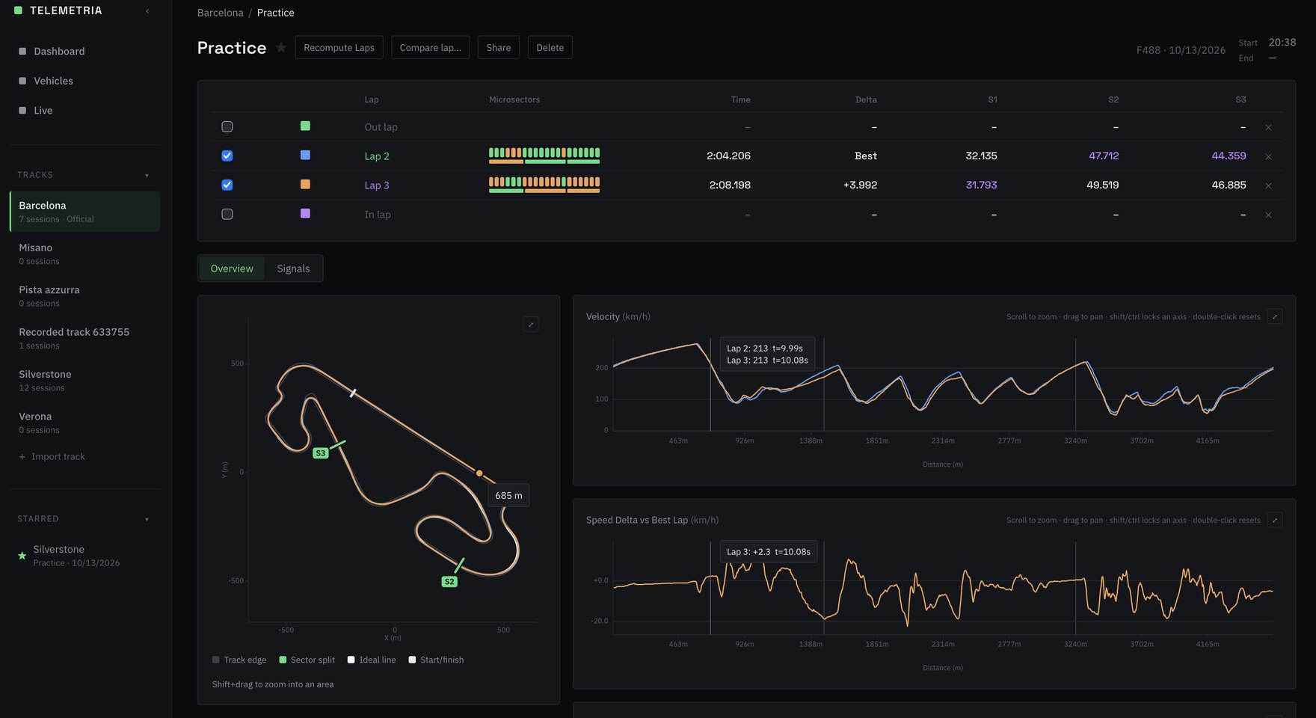Click the orange Lap 3 color swatch

305,184
